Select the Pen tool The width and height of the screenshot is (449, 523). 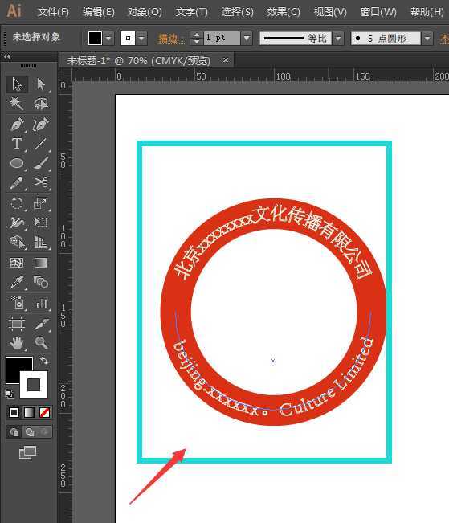17,124
